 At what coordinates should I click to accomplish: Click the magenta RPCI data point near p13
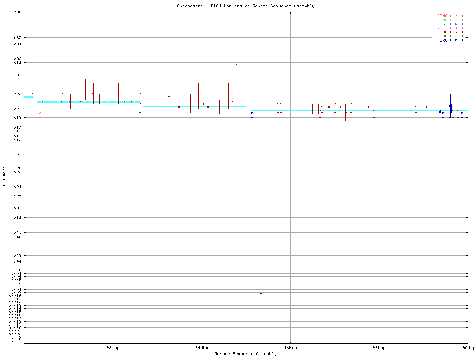(40, 113)
